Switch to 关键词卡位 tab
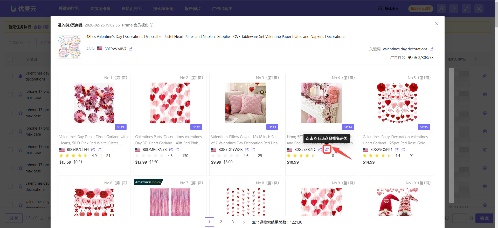498x228 pixels. [100, 9]
